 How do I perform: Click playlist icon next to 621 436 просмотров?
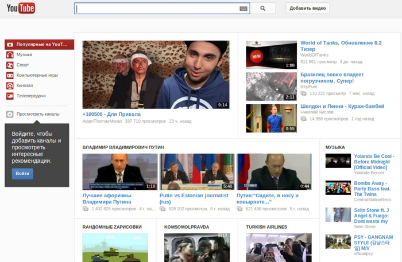[x=239, y=209]
